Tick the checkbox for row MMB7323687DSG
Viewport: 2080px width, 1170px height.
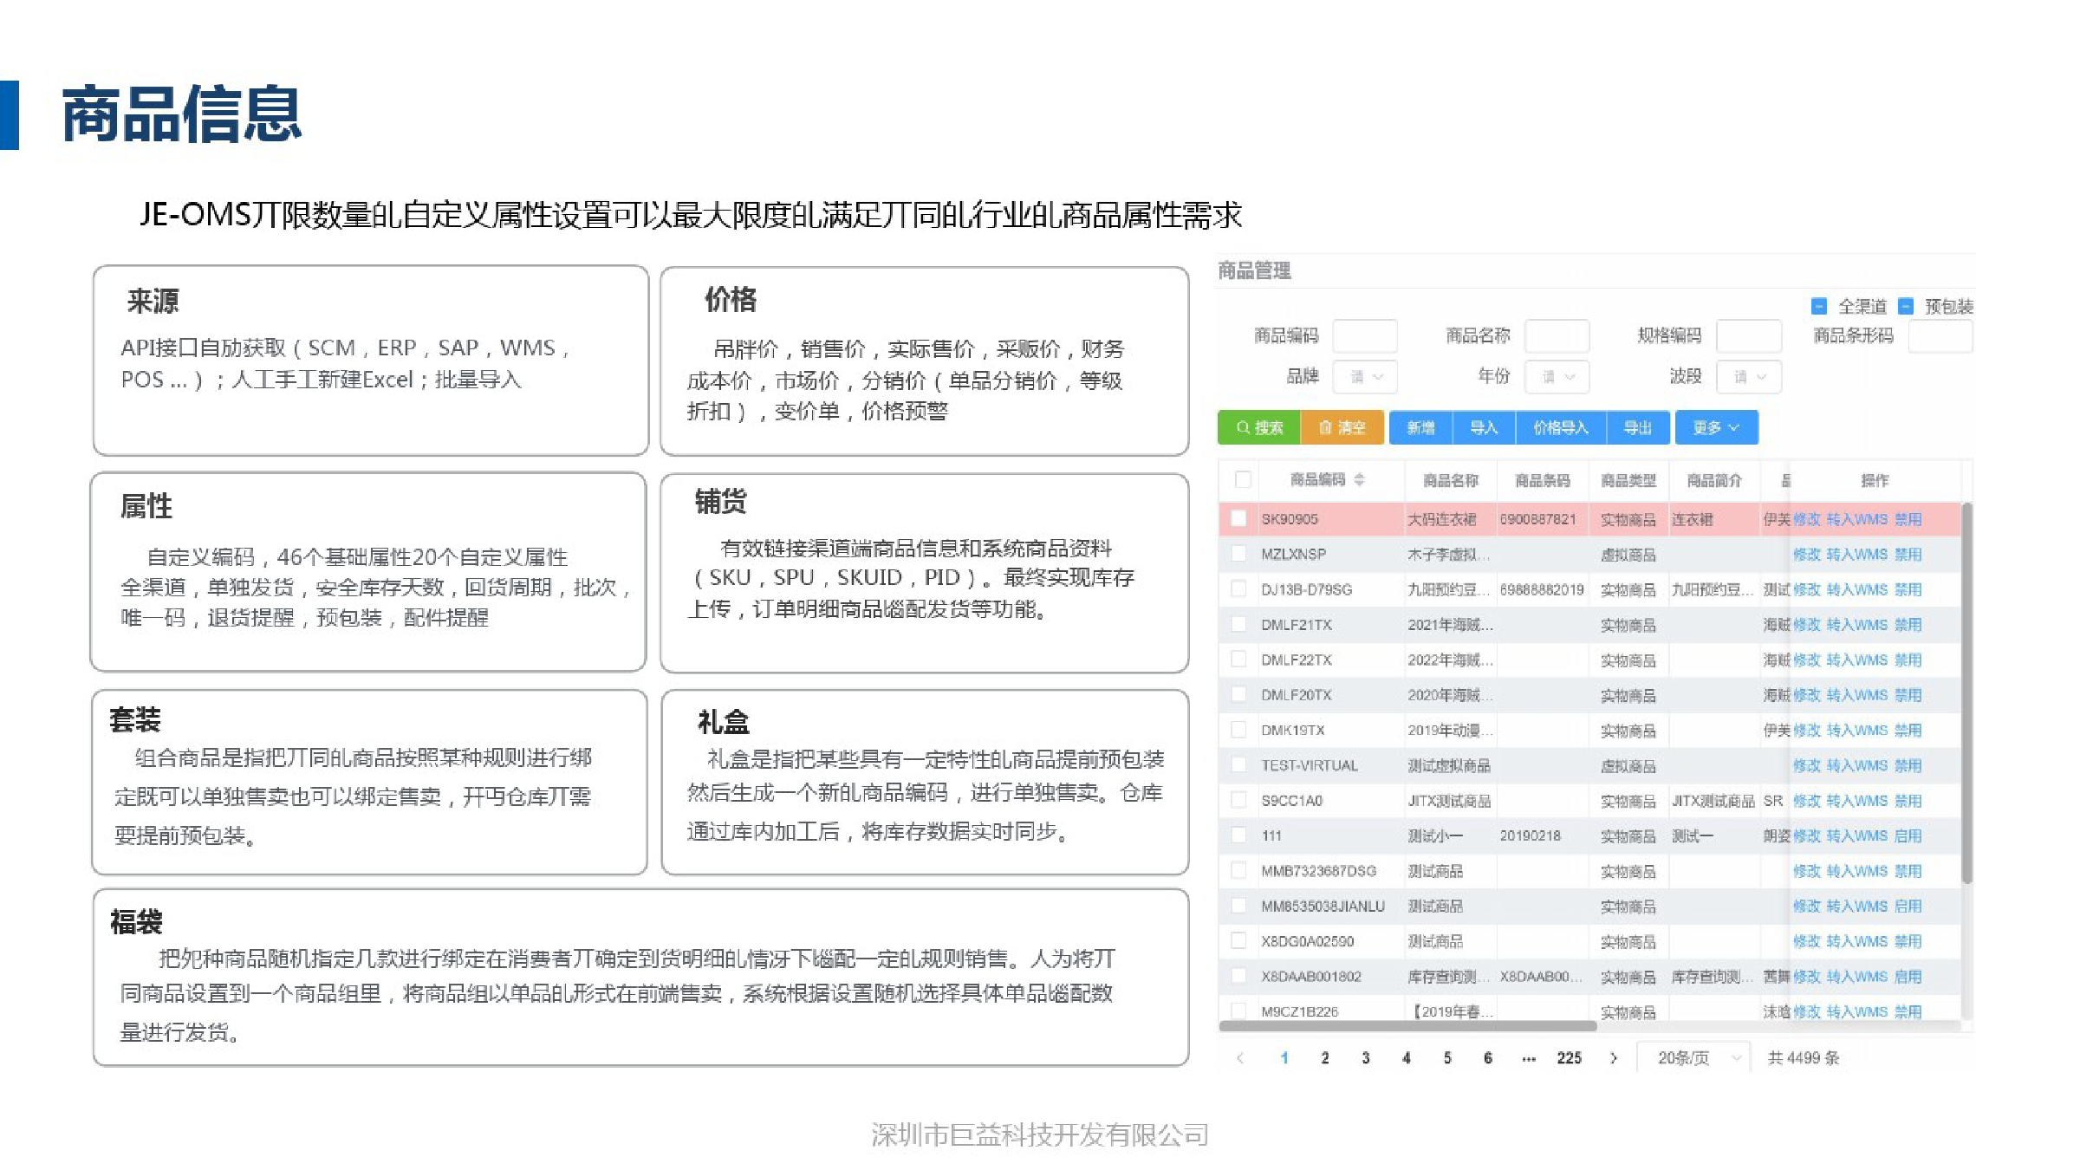(x=1239, y=870)
